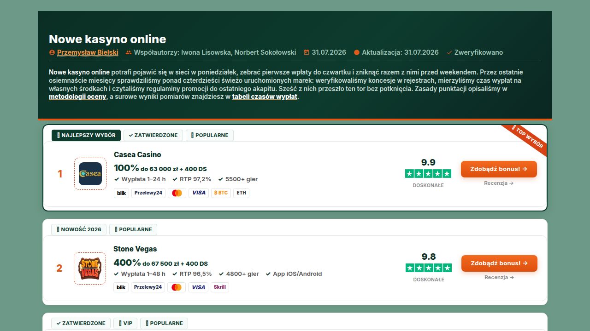Click the Mastercard icon in the Casea Casino card

[x=177, y=193]
